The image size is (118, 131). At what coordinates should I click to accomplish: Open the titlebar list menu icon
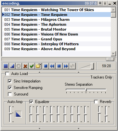coord(100,3)
